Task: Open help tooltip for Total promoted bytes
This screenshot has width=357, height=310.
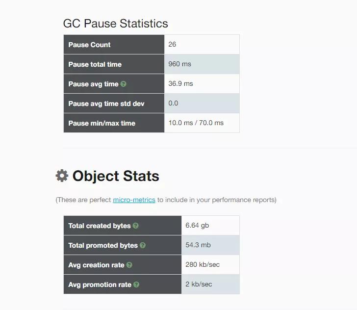Action: click(x=143, y=246)
